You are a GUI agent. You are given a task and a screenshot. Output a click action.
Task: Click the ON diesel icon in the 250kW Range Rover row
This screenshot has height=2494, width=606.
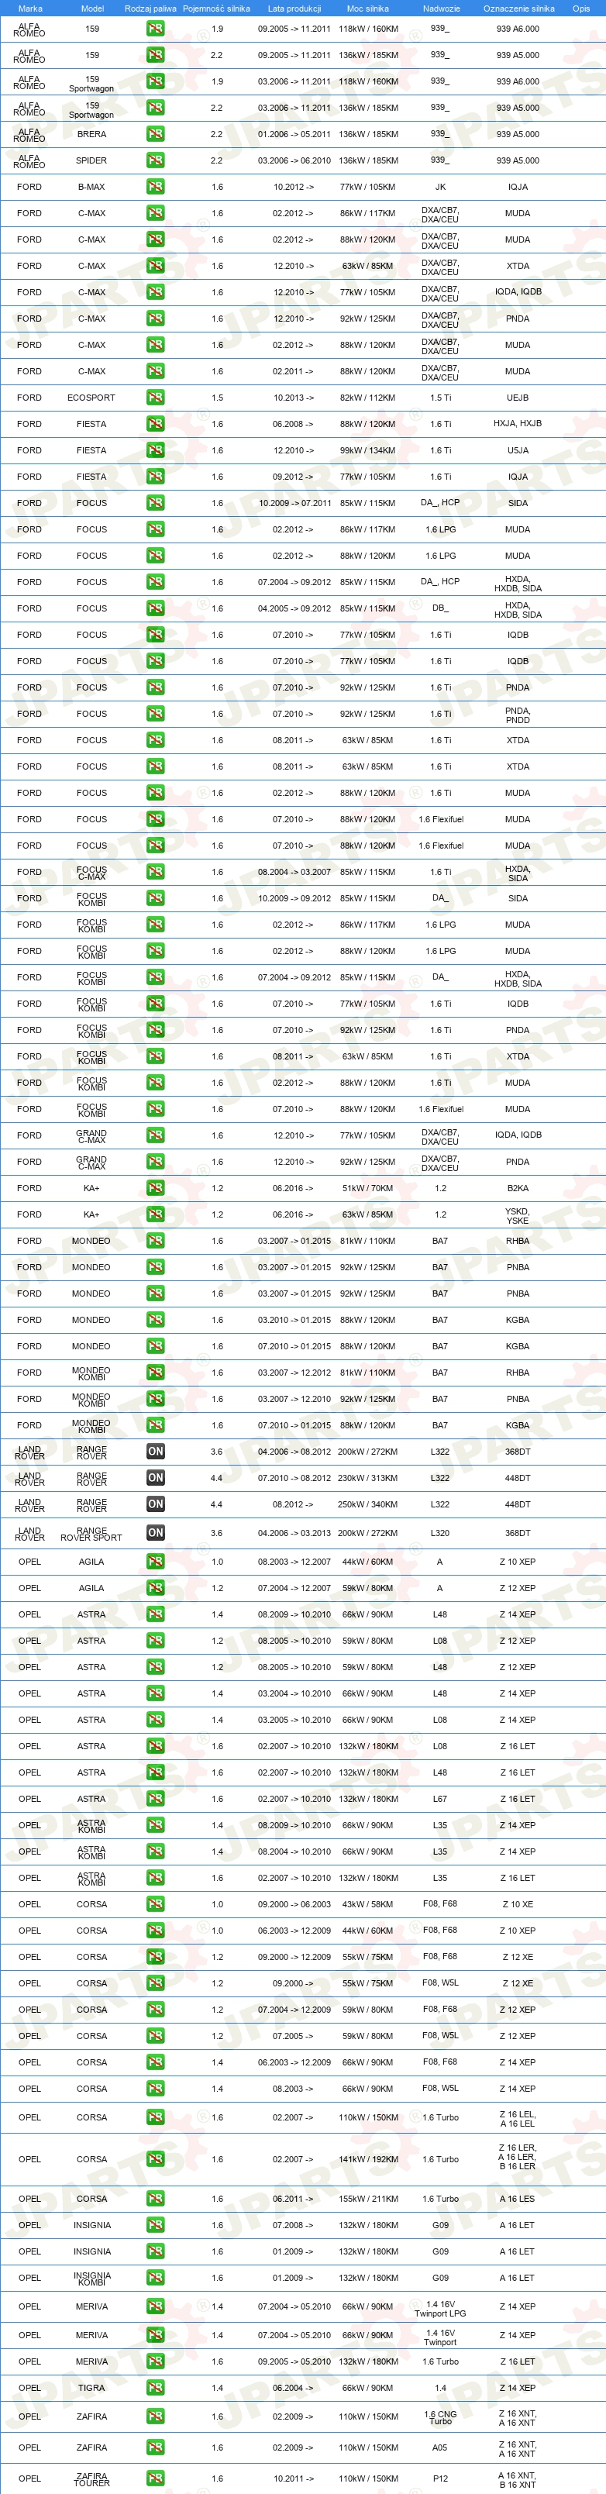click(155, 1504)
